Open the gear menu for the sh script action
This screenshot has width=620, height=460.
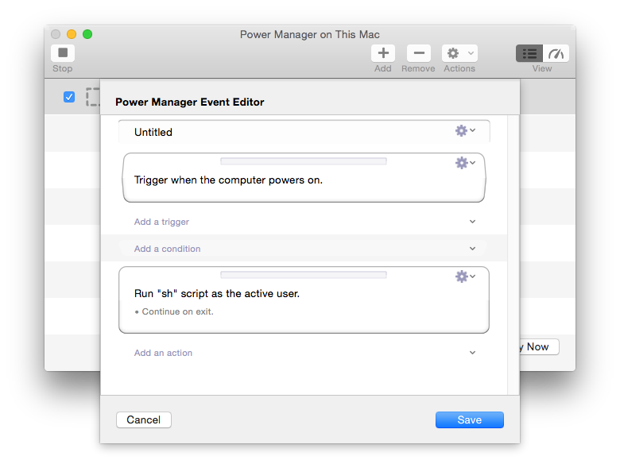(465, 276)
